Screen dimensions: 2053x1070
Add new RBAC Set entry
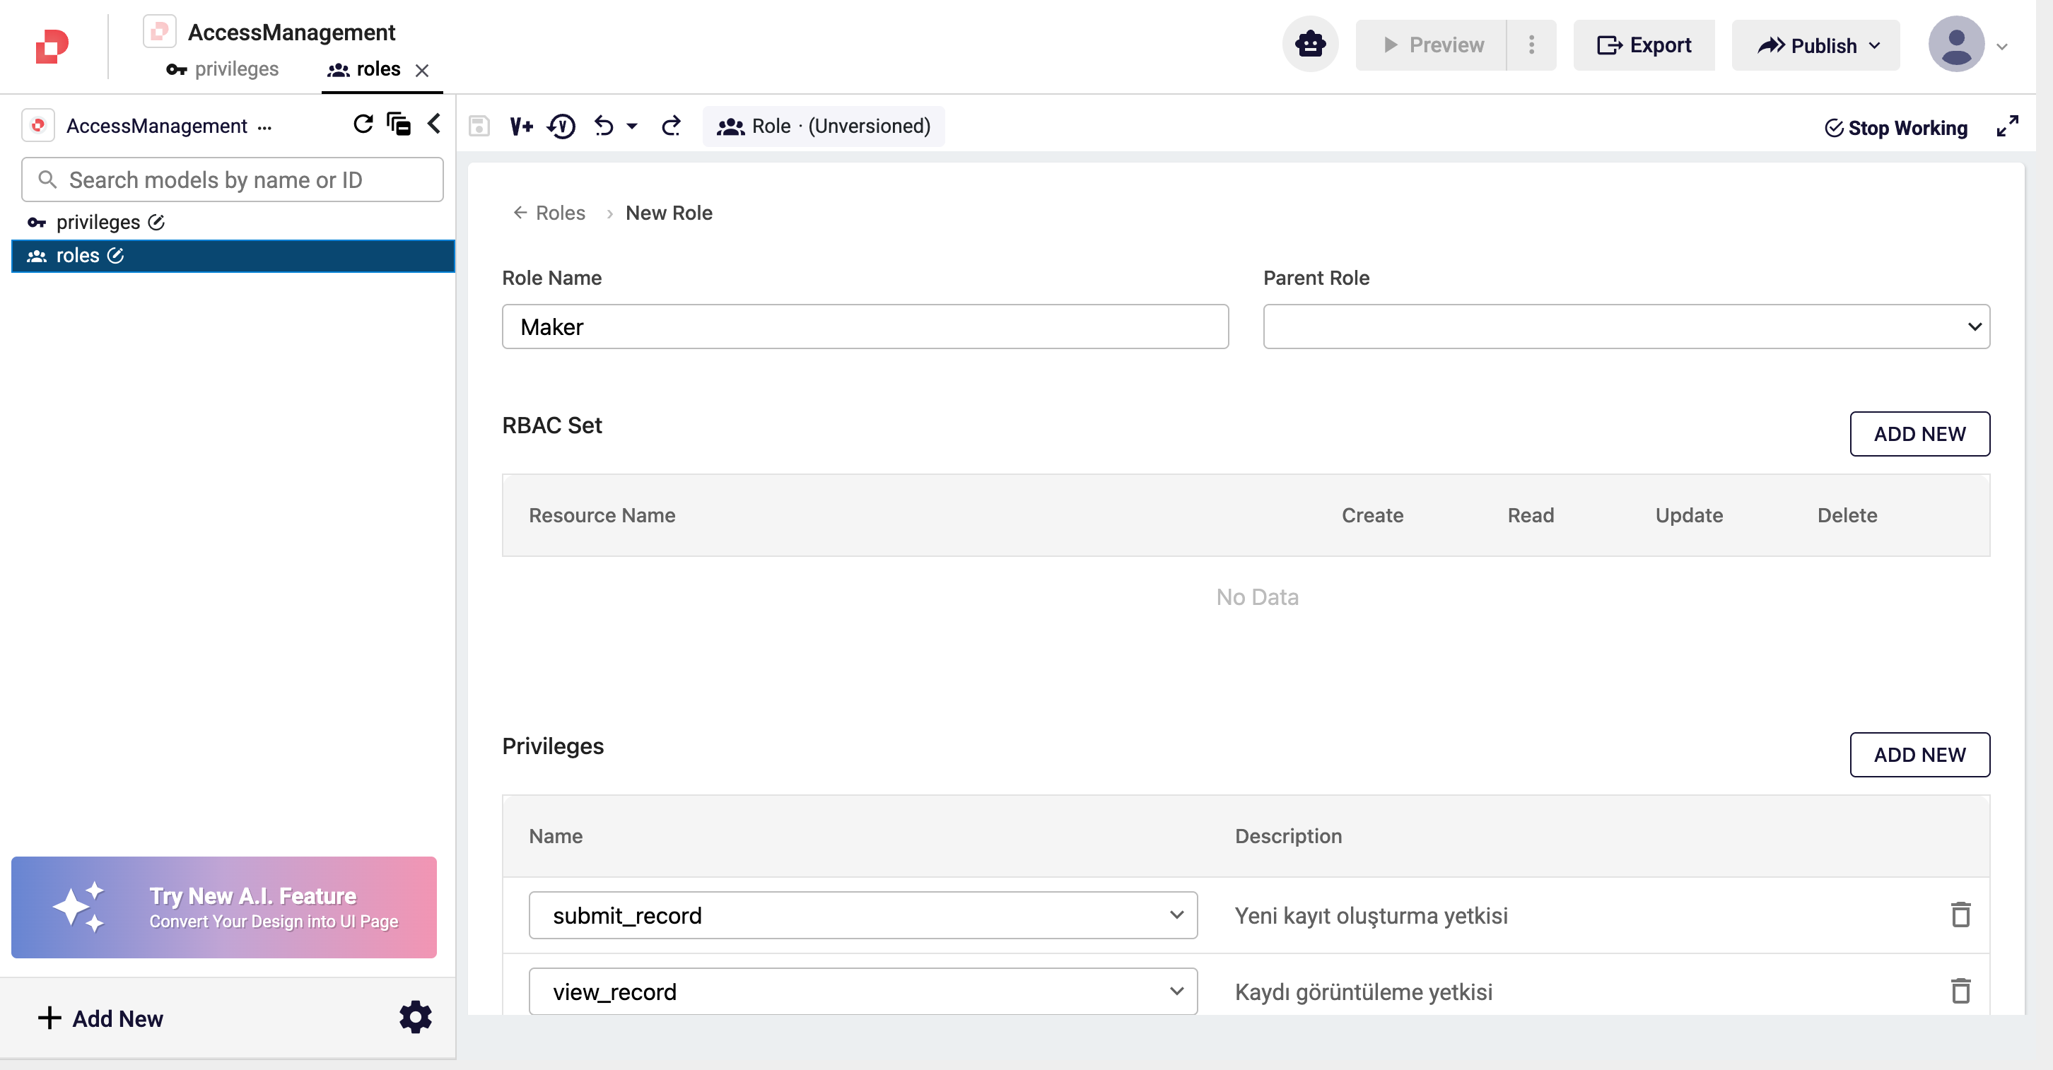click(x=1919, y=434)
